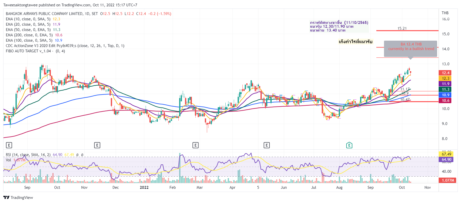Select the EMA 200 legend with value 10.6
The image size is (461, 203).
tap(34, 35)
